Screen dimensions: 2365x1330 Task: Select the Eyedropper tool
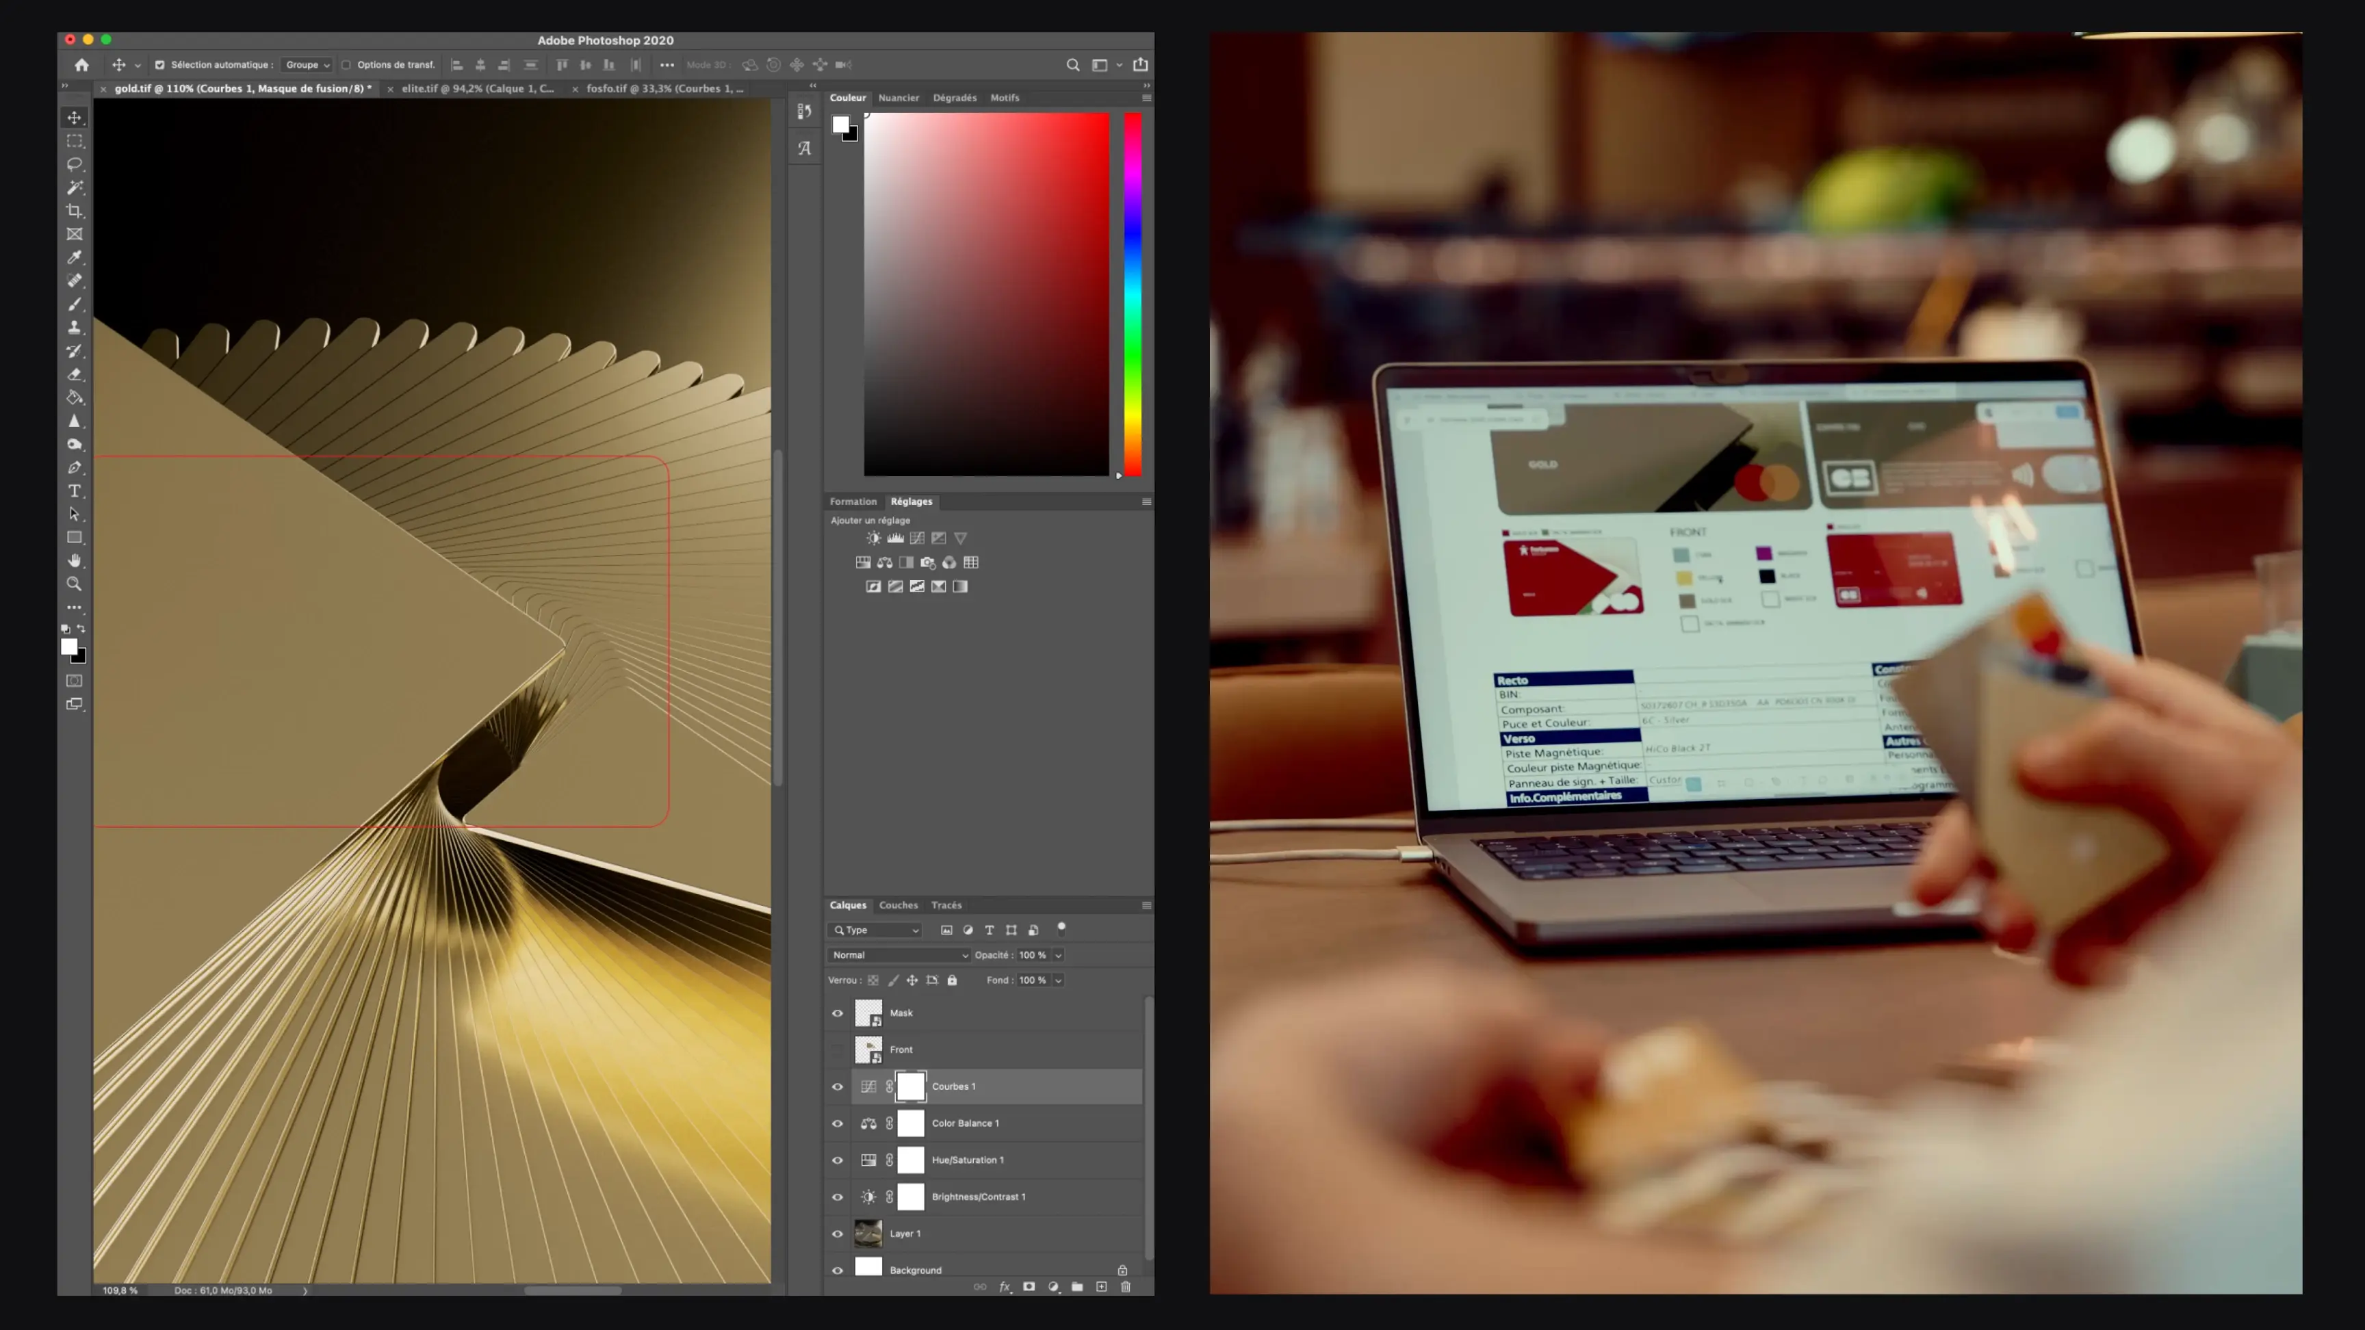(75, 257)
